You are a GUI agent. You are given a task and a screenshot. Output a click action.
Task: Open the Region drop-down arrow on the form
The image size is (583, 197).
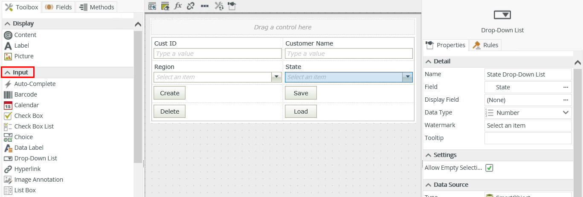(x=277, y=77)
